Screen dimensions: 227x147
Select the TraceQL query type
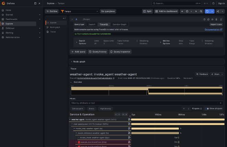104,24
